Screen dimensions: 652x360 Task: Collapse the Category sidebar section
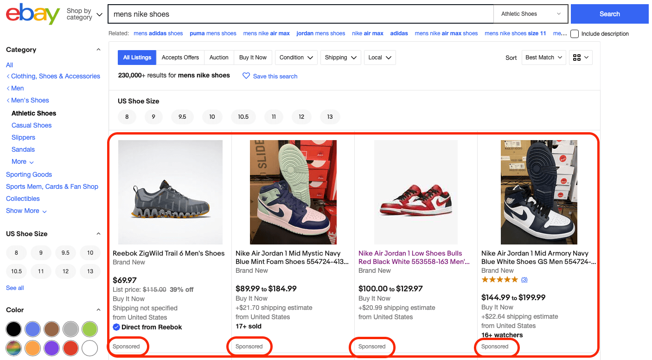[x=98, y=50]
